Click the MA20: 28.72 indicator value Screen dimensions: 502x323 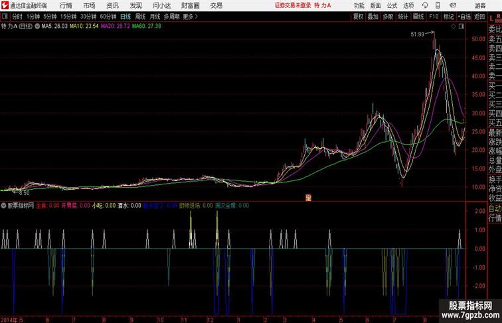coord(116,27)
